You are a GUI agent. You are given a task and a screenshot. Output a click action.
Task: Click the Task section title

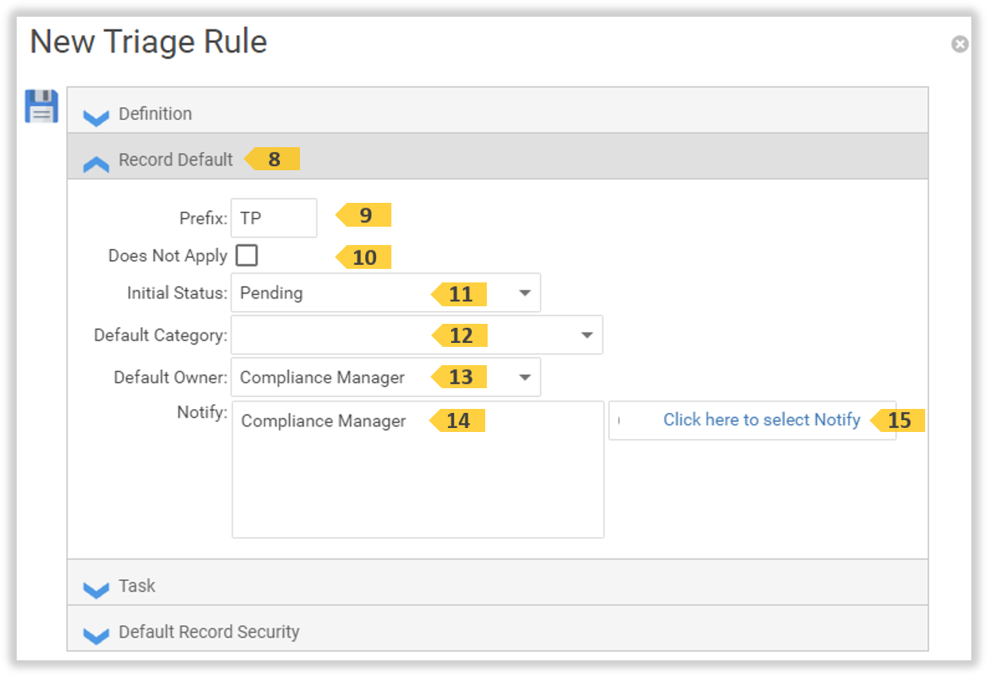(137, 586)
